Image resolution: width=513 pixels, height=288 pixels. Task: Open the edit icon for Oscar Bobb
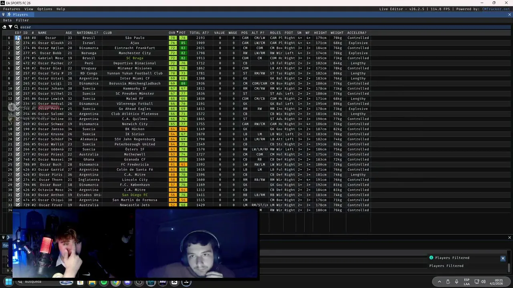(x=18, y=53)
